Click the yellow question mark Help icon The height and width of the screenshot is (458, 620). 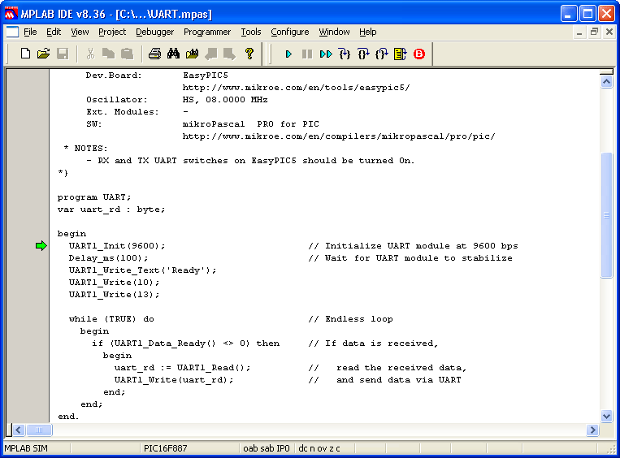[x=249, y=54]
